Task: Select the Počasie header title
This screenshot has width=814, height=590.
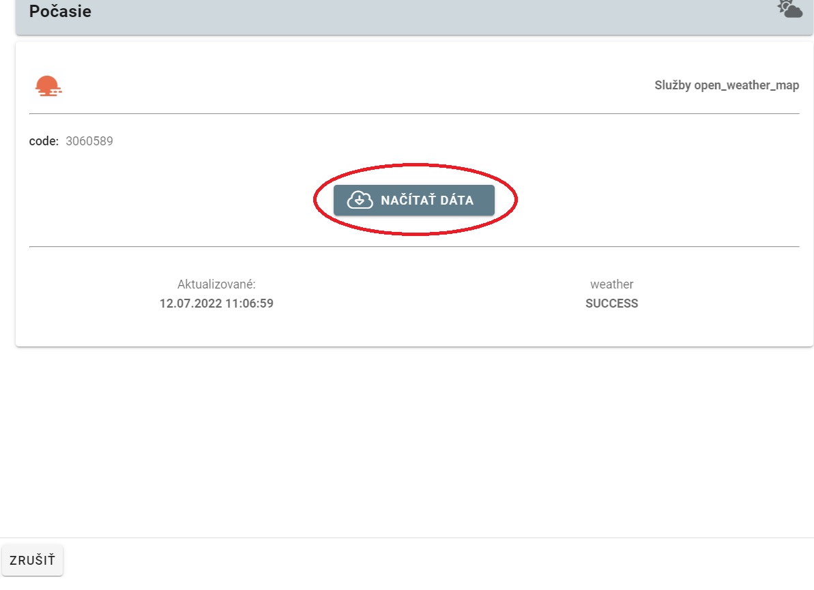Action: 60,12
